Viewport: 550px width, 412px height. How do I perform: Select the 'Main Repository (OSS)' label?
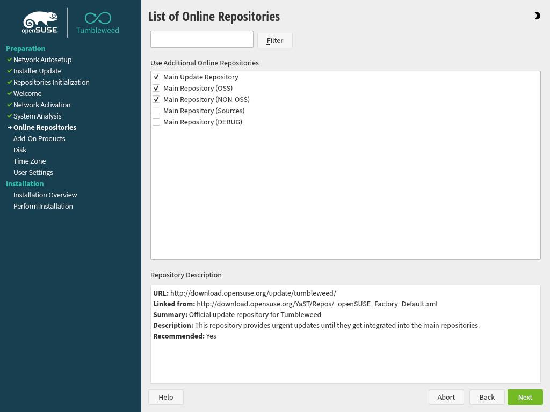pyautogui.click(x=198, y=88)
